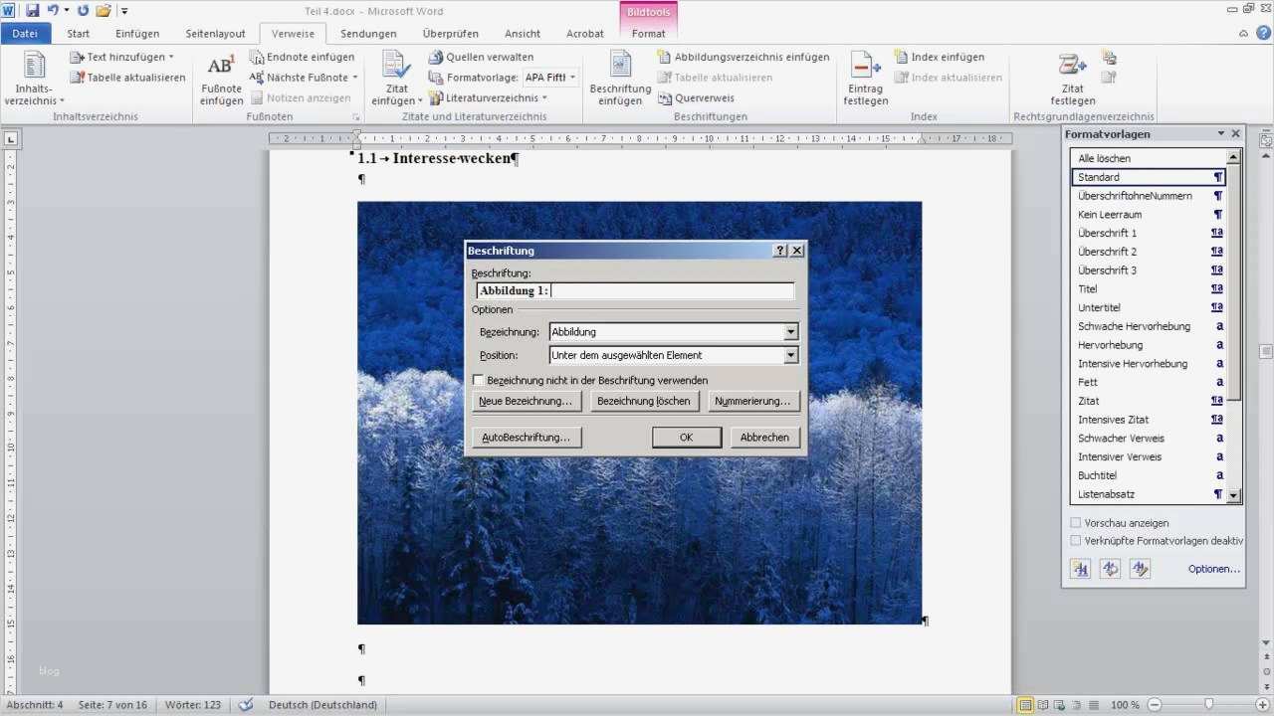Screen dimensions: 1274x716
Task: Expand the Position dropdown in caption dialog
Action: point(789,355)
